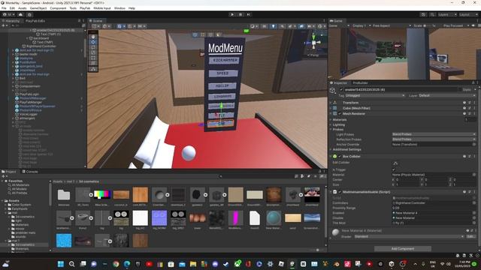The image size is (481, 270).
Task: Select the Scale tool in Scene toolbar
Action: (93, 52)
